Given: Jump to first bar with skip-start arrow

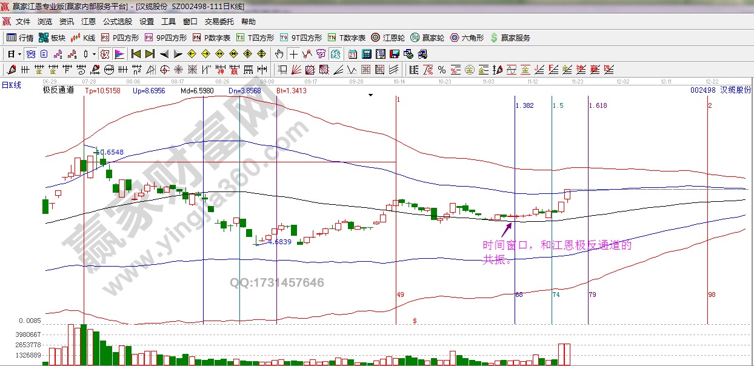Looking at the screenshot, I should pyautogui.click(x=136, y=54).
